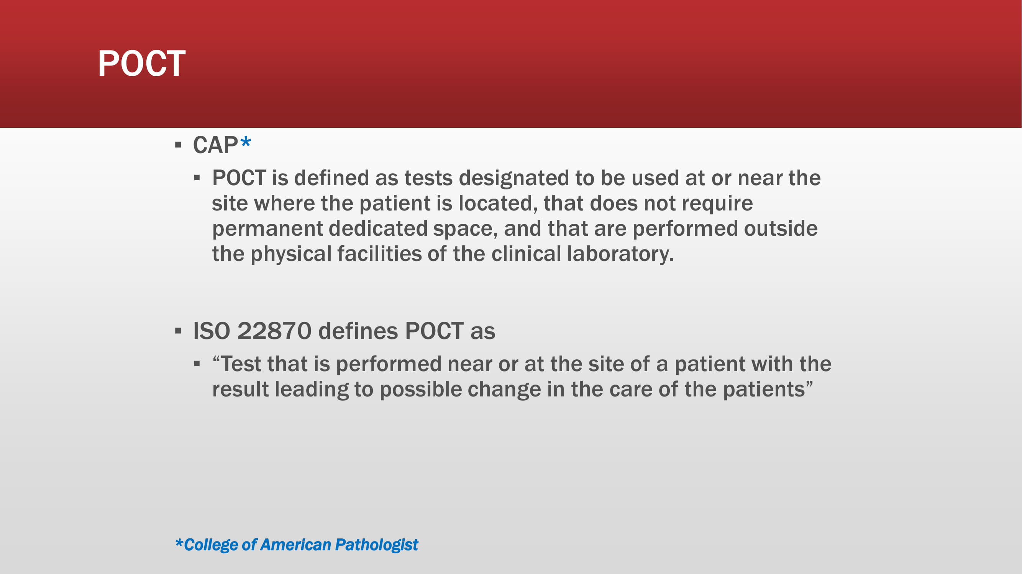Select the CAP bullet heading
The height and width of the screenshot is (574, 1022).
[x=222, y=145]
